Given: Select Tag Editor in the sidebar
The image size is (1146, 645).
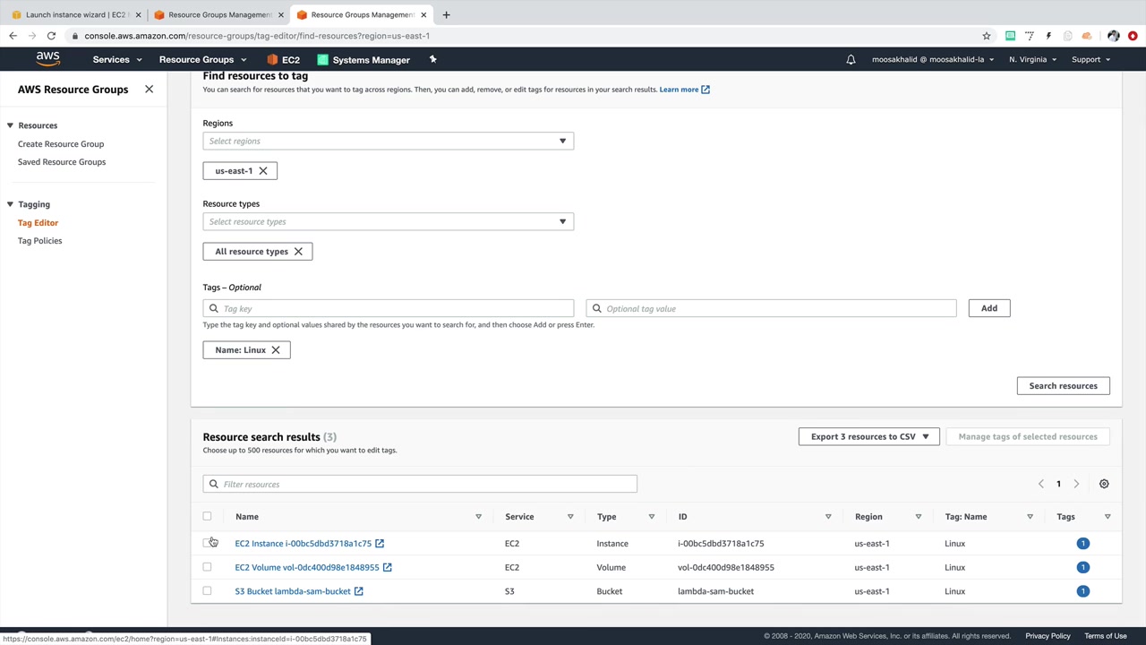Looking at the screenshot, I should click(38, 223).
